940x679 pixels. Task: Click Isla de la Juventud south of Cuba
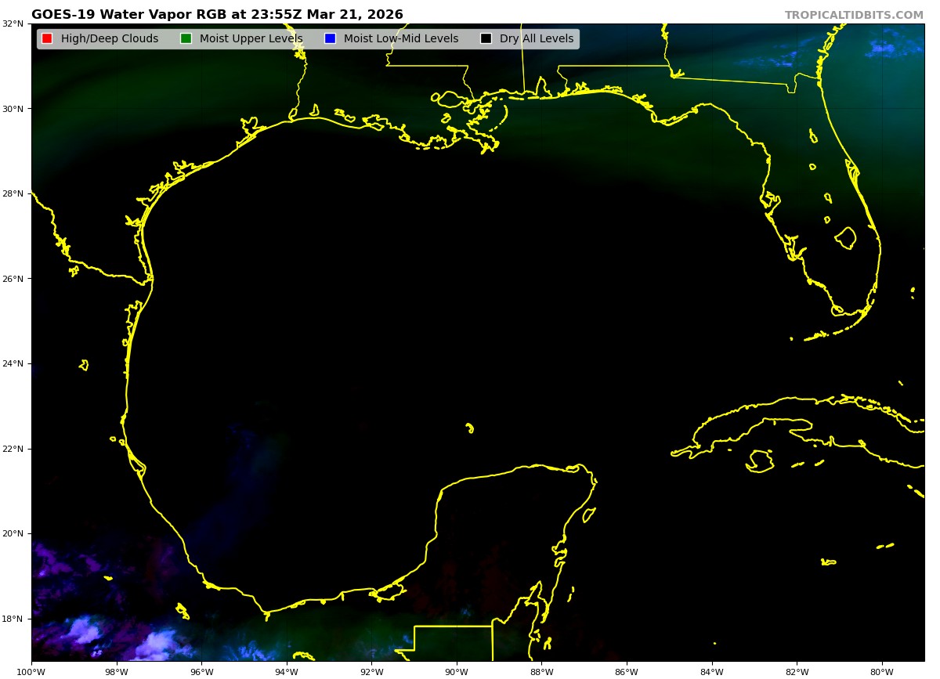point(760,460)
